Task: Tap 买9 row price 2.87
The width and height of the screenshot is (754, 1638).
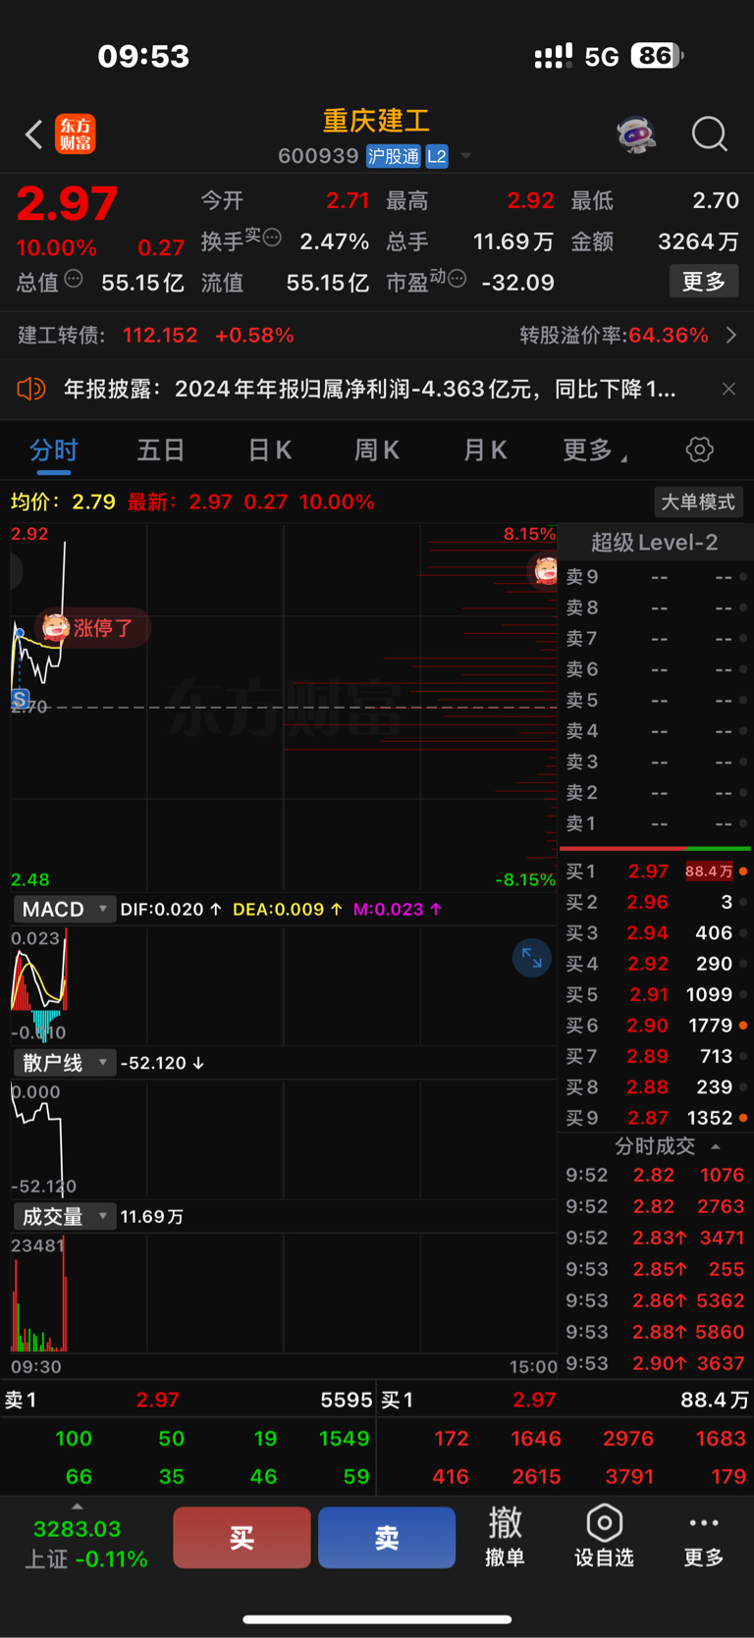Action: tap(648, 1118)
